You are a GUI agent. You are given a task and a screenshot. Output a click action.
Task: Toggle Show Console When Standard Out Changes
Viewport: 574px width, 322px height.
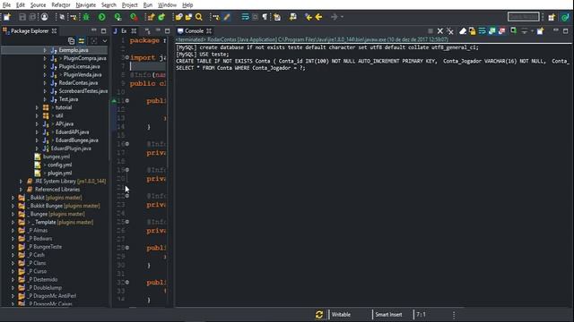tap(492, 31)
